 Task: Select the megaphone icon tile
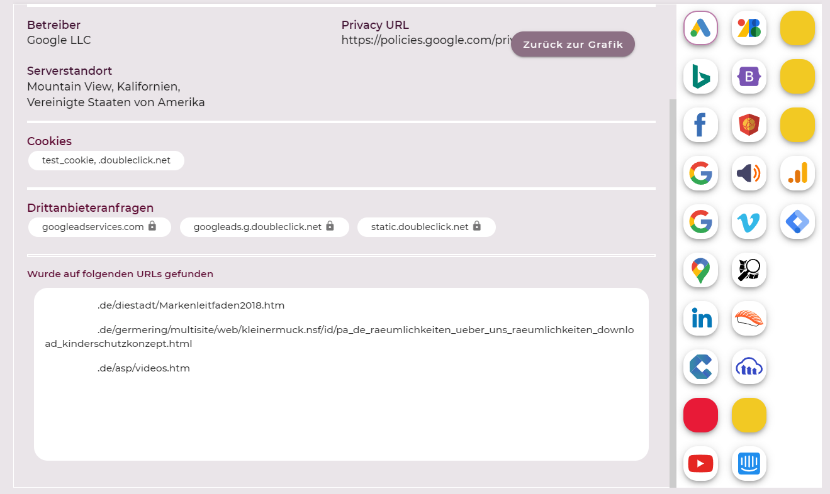click(x=749, y=173)
